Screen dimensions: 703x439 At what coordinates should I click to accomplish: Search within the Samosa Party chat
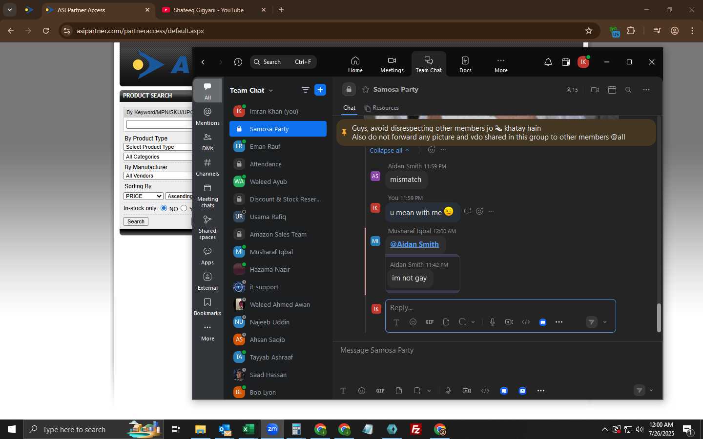628,90
